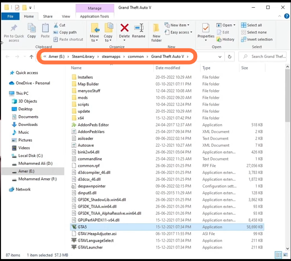Image resolution: width=291 pixels, height=261 pixels.
Task: Expand hidden breadcrumb path with double chevron
Action: tap(45, 56)
